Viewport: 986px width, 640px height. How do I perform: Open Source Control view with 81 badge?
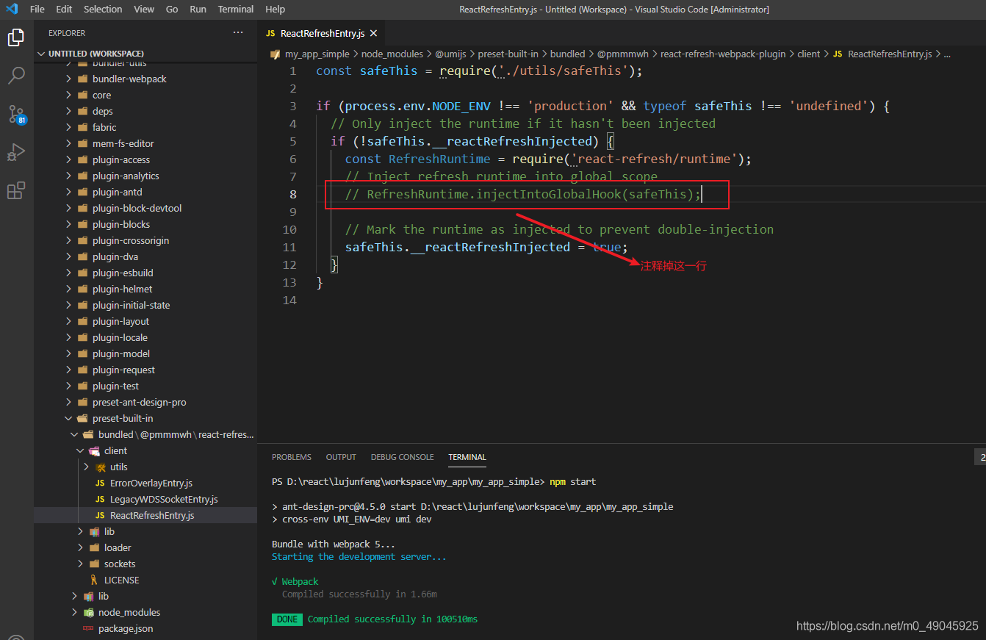click(x=16, y=114)
